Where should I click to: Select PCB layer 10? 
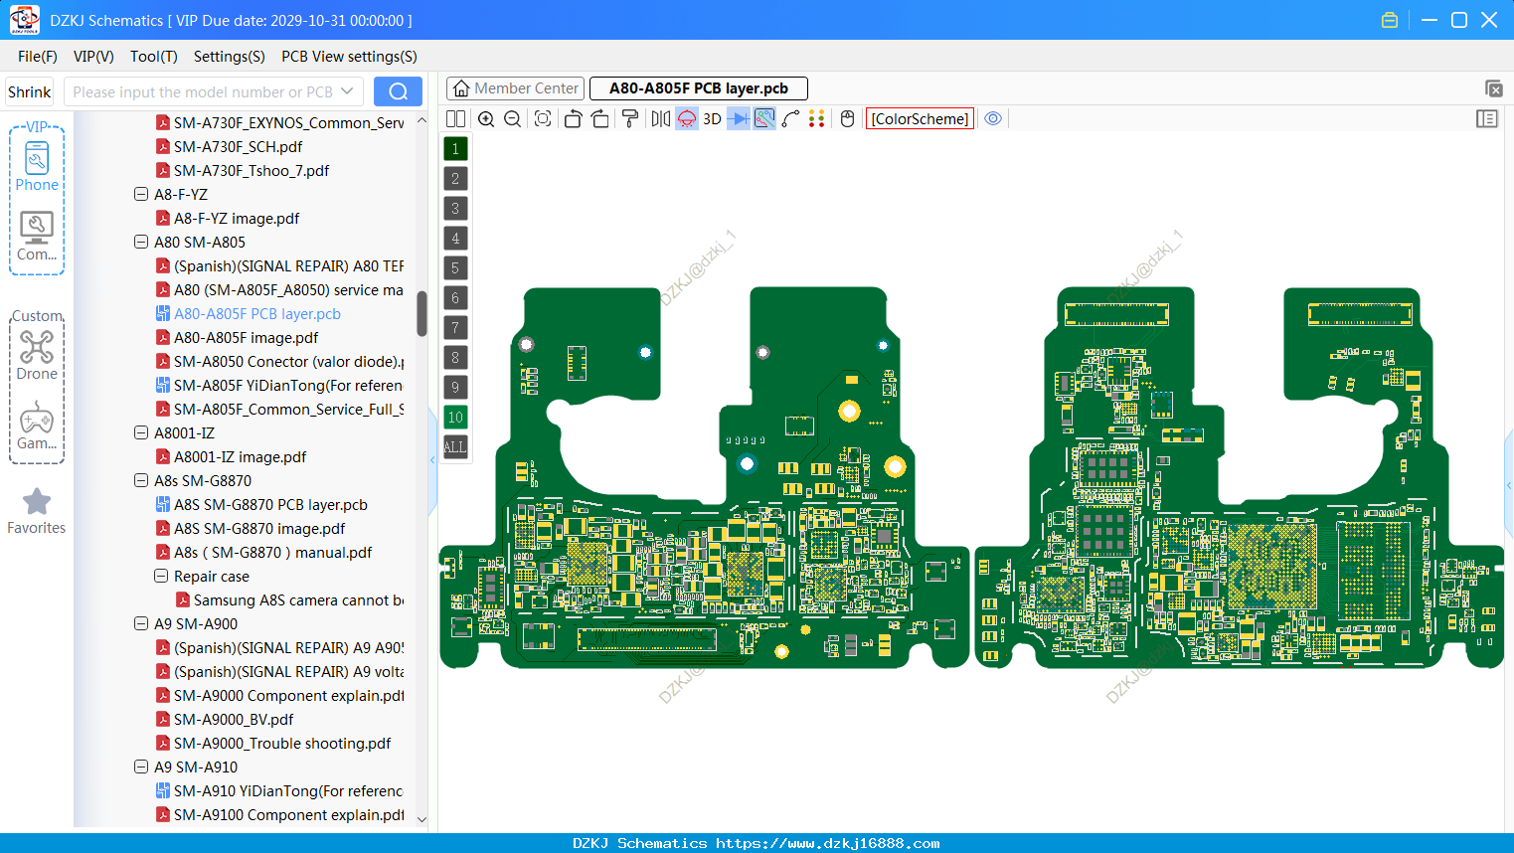coord(455,418)
